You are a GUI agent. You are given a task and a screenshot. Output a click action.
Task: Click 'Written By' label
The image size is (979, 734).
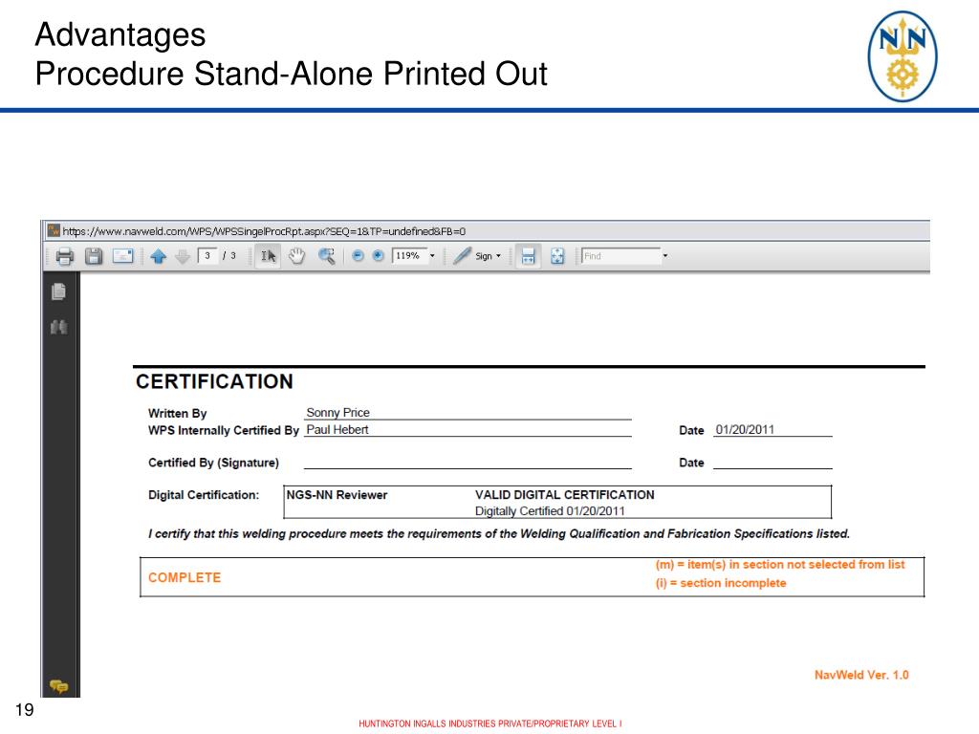(x=177, y=413)
